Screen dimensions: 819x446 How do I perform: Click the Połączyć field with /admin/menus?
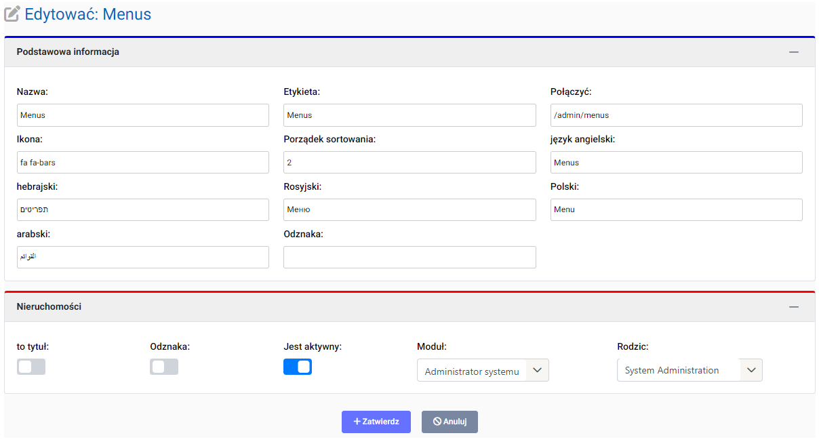pos(676,115)
